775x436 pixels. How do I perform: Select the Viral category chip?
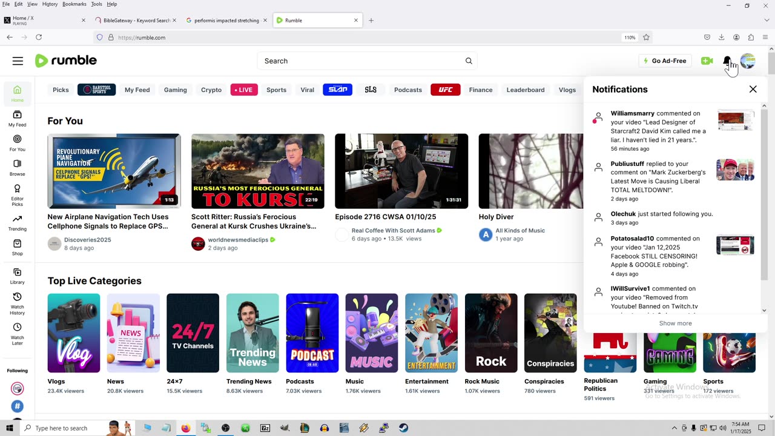308,90
